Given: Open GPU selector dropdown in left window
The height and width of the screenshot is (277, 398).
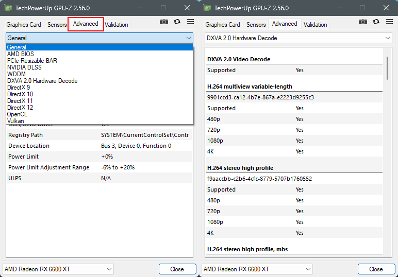Looking at the screenshot, I should click(x=58, y=269).
